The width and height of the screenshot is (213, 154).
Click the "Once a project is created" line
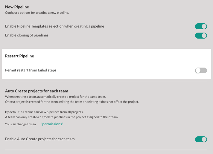click(72, 102)
